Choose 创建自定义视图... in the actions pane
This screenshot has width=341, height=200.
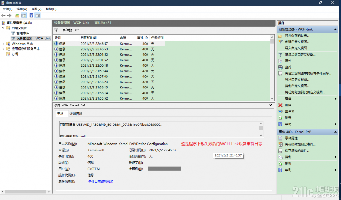(297, 42)
